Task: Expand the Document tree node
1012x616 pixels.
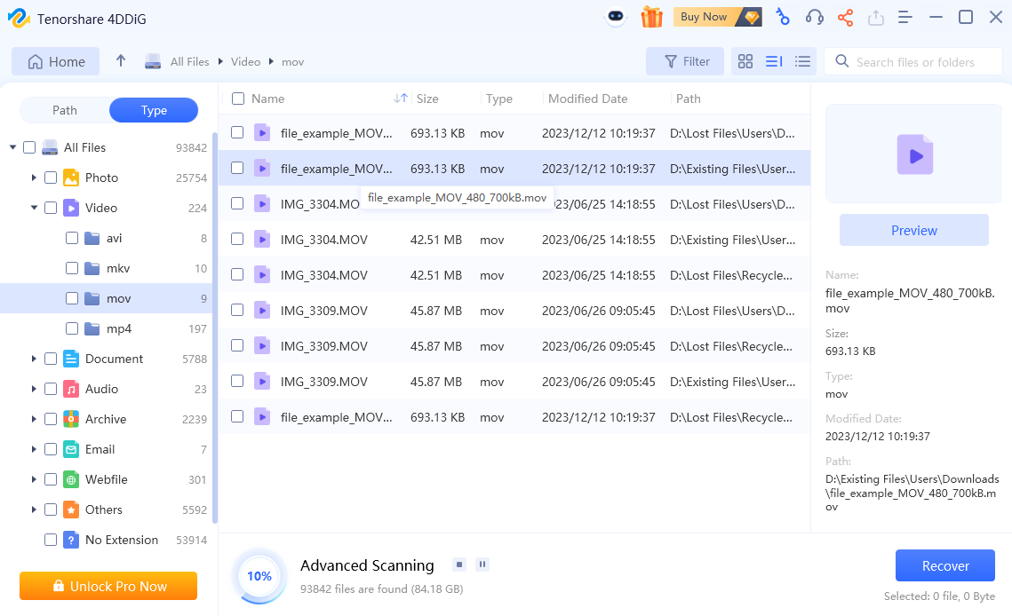Action: [x=34, y=359]
